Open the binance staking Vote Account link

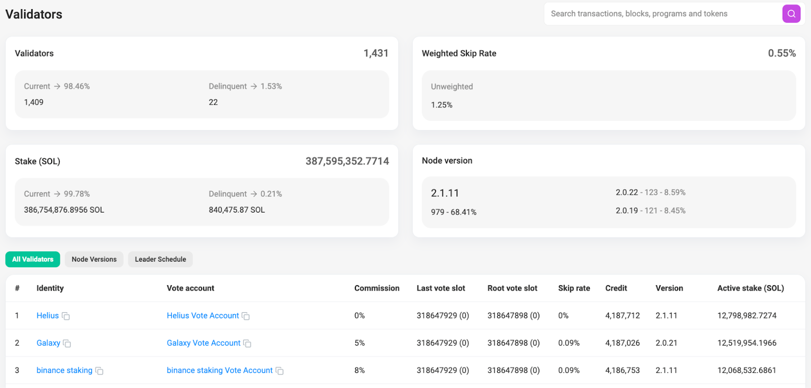tap(219, 370)
